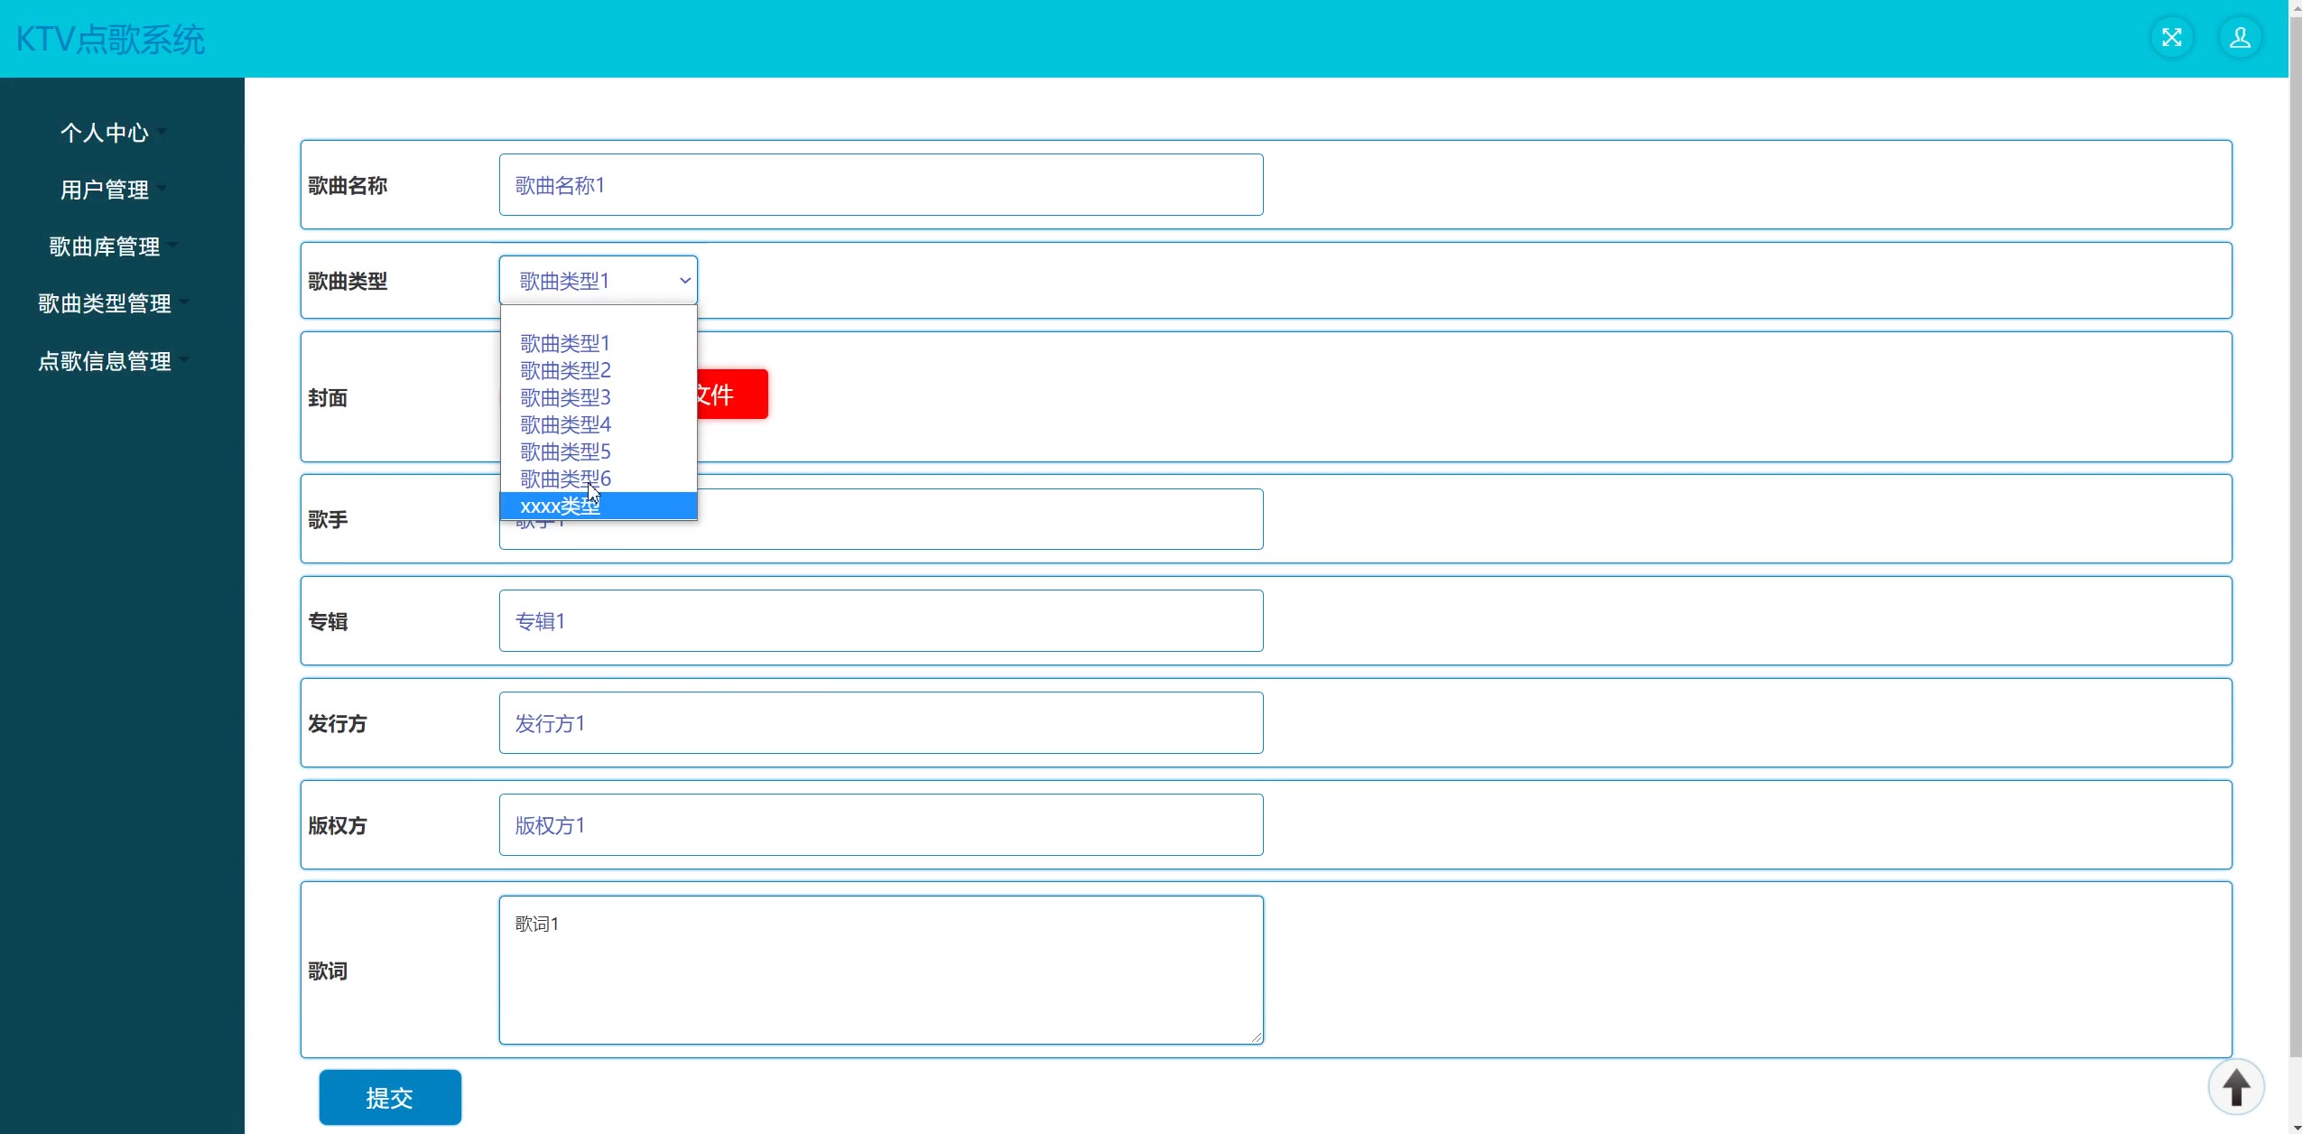Open 用户管理 sidebar menu
This screenshot has width=2302, height=1134.
click(x=105, y=190)
